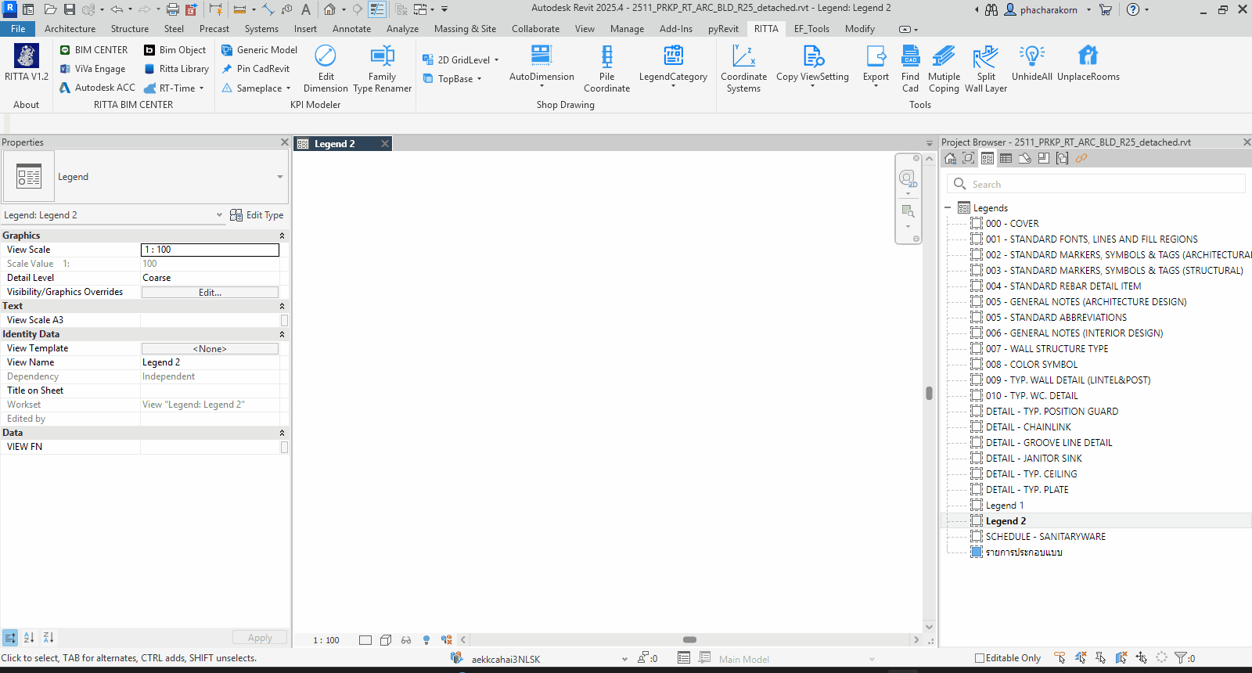Collapse the Legends tree node

click(x=948, y=208)
